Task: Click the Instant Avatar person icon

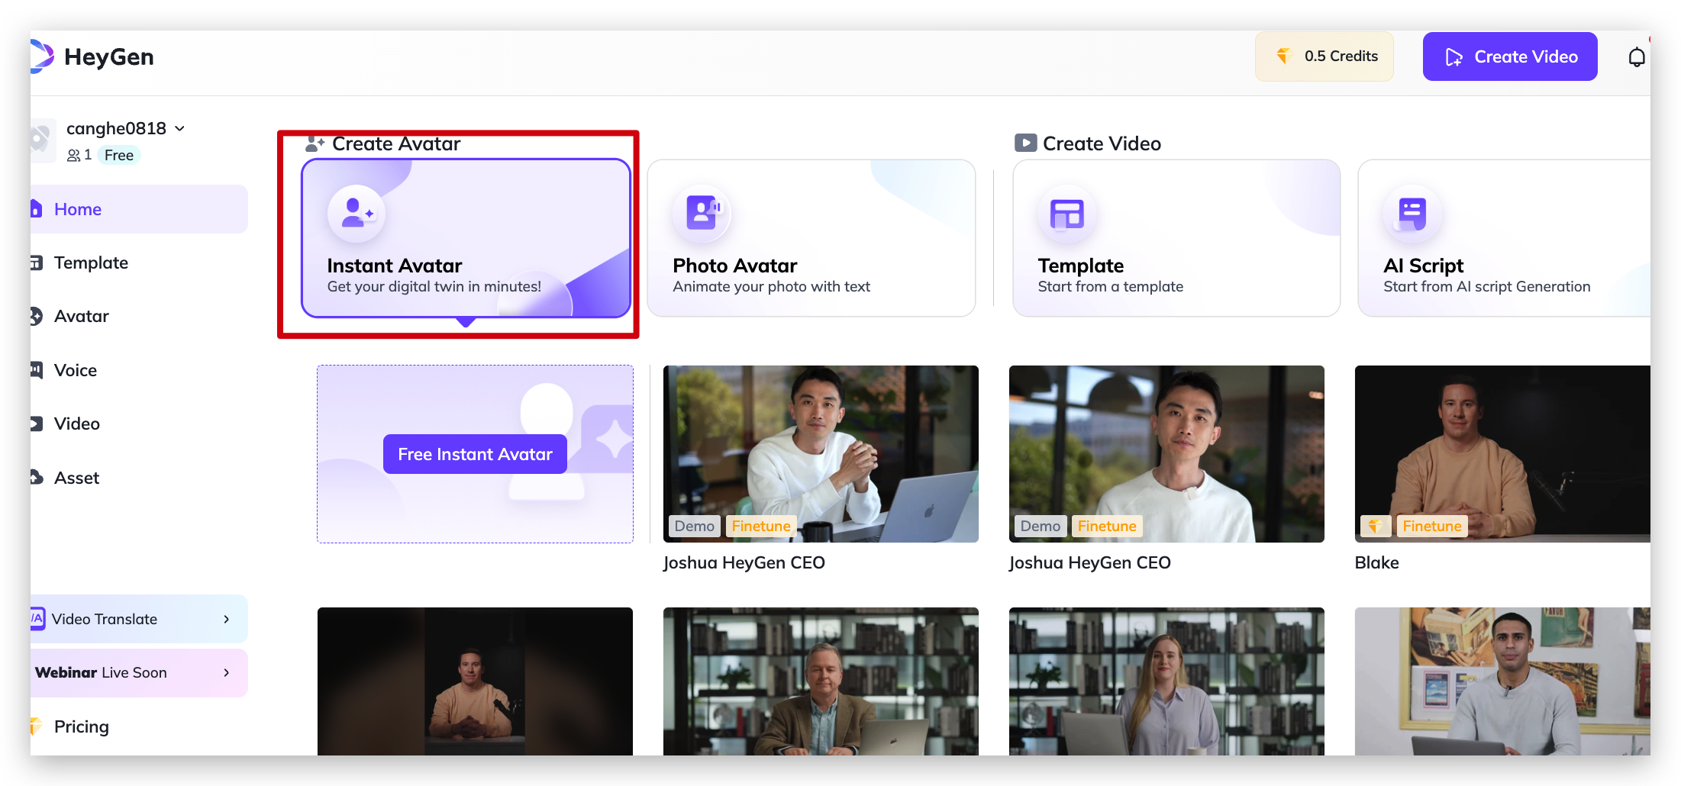Action: (x=357, y=214)
